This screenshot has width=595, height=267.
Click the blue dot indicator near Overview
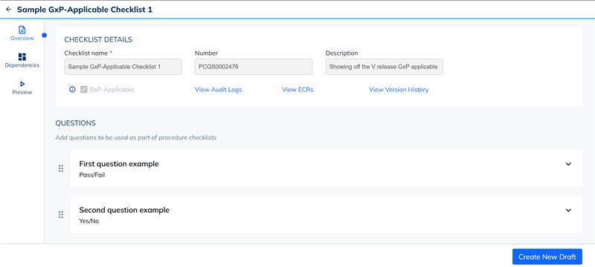tap(45, 35)
